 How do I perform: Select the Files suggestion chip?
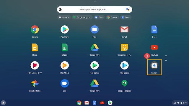coord(99,17)
